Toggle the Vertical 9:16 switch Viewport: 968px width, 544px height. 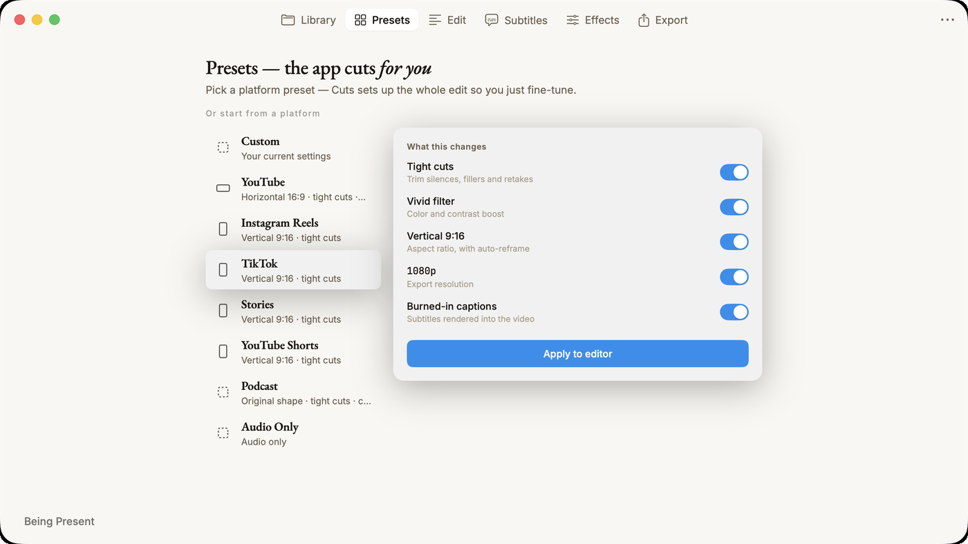[x=734, y=242]
